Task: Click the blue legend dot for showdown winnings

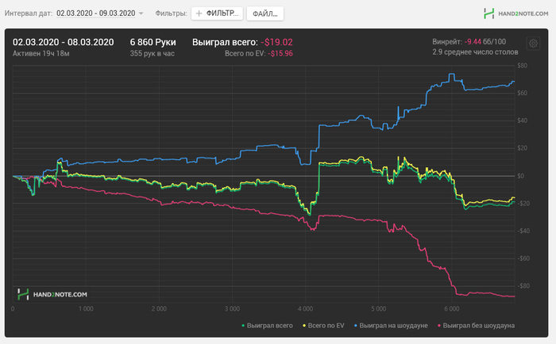Action: 355,326
